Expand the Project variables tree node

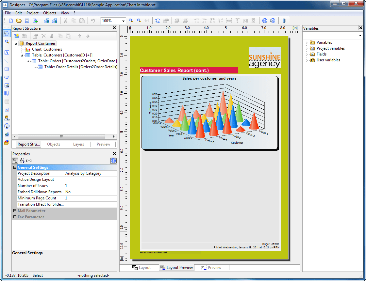pos(307,48)
